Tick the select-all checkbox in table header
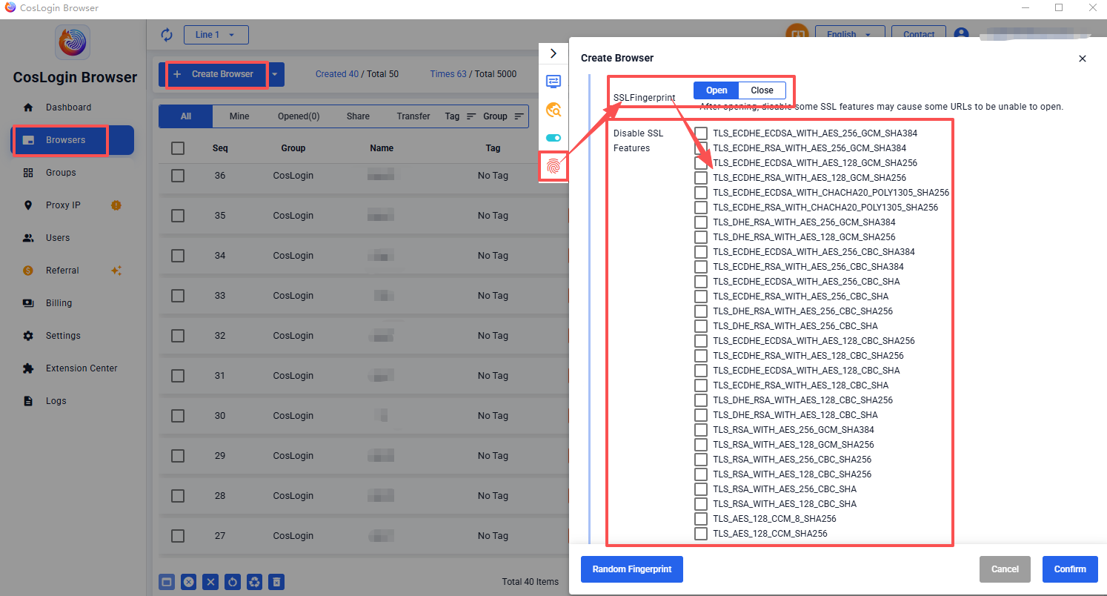1107x596 pixels. 178,148
